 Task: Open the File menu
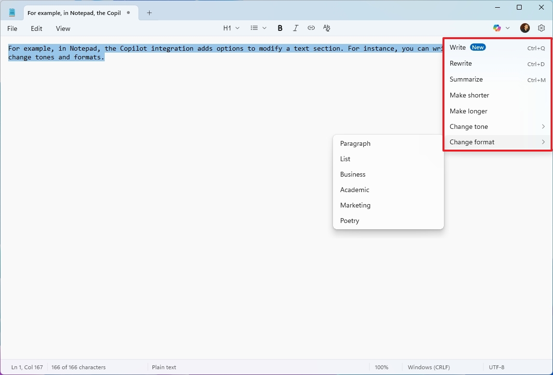click(x=12, y=28)
